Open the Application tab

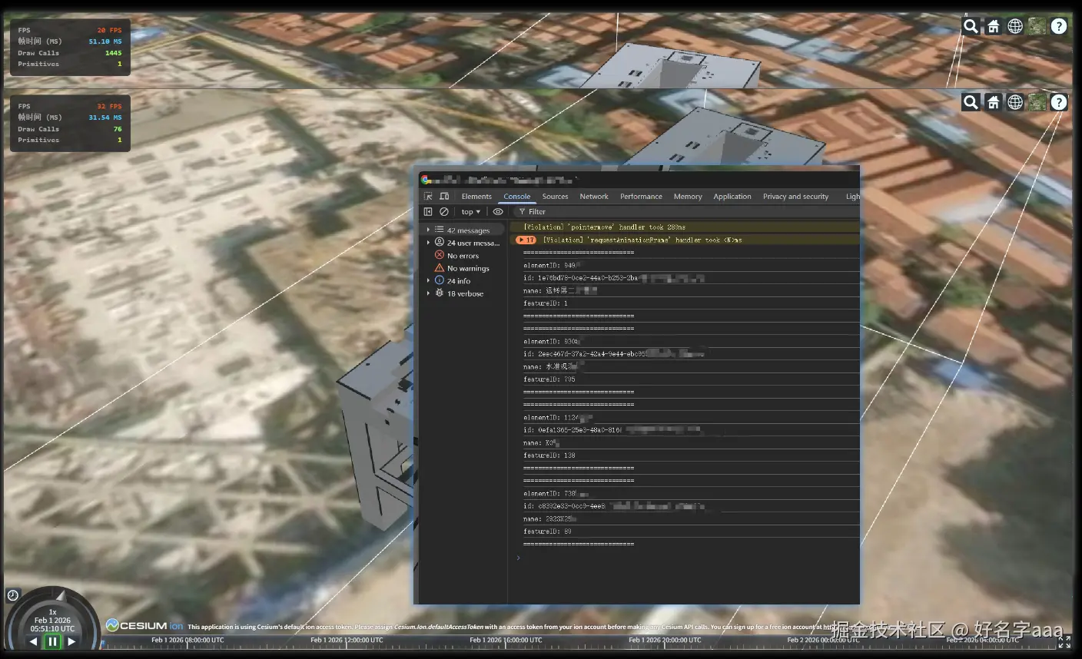732,197
